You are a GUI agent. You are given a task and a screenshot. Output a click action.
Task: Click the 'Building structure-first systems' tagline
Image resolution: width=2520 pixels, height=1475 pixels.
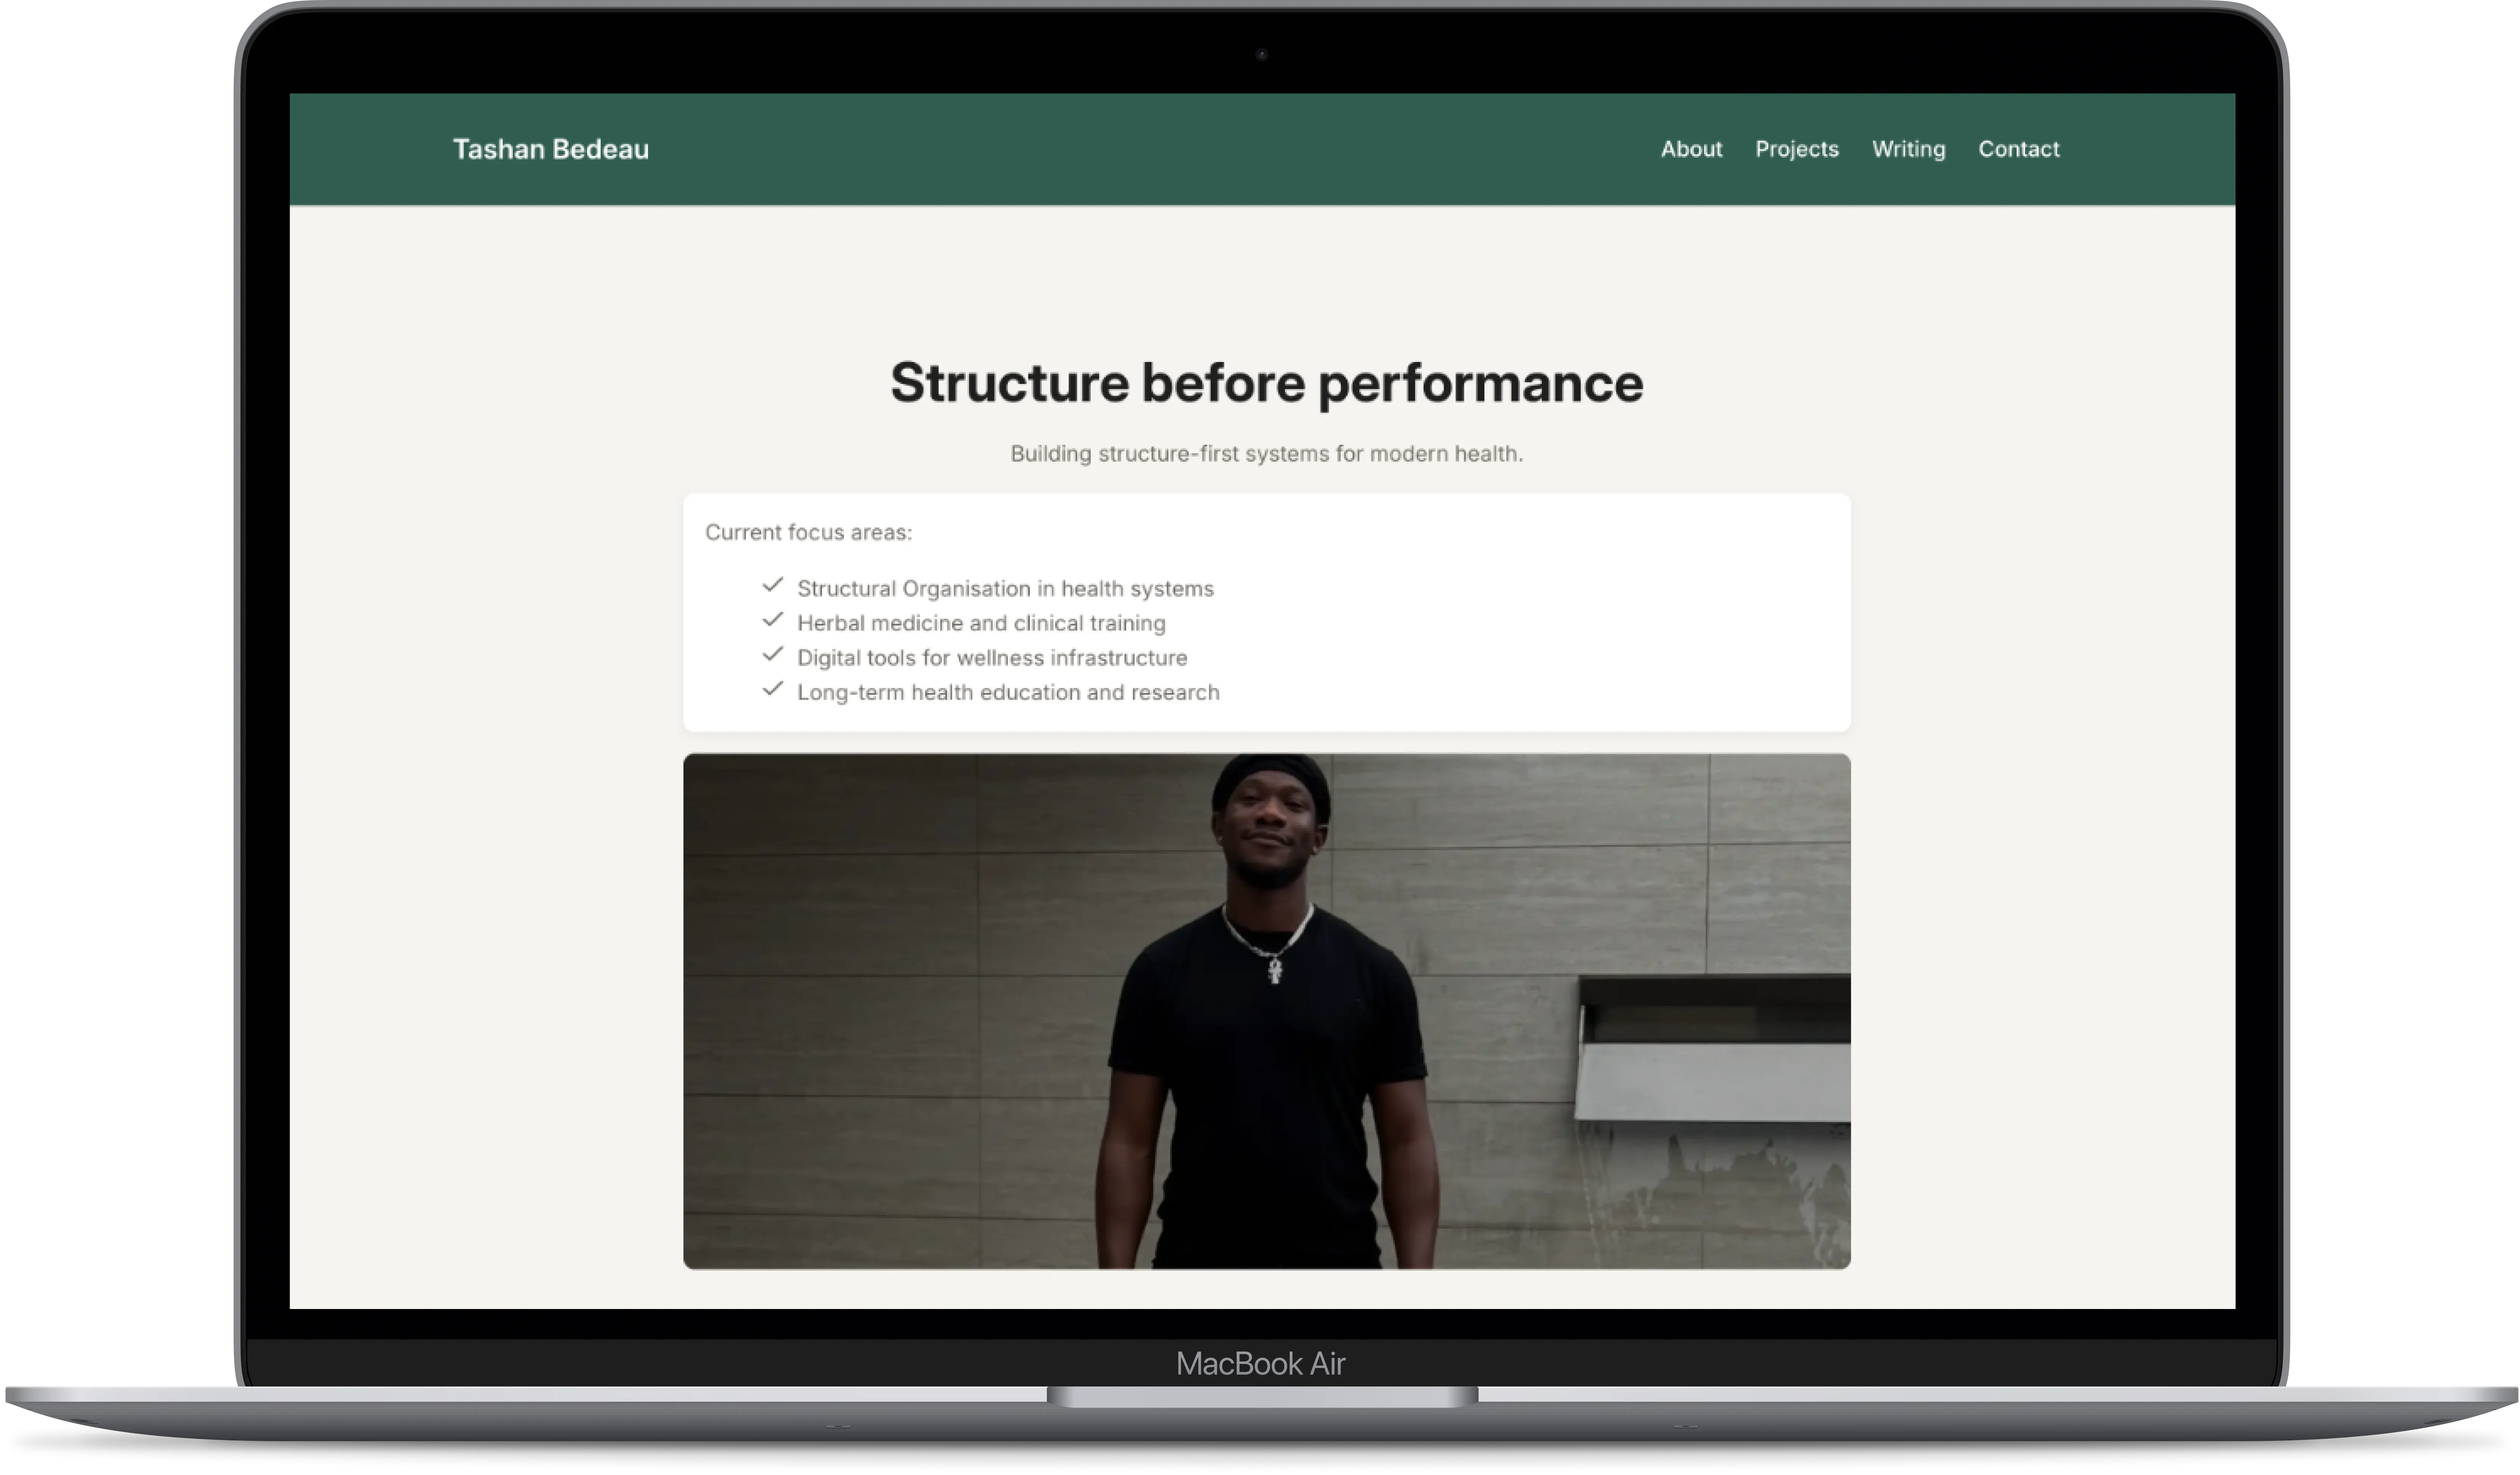(x=1266, y=454)
